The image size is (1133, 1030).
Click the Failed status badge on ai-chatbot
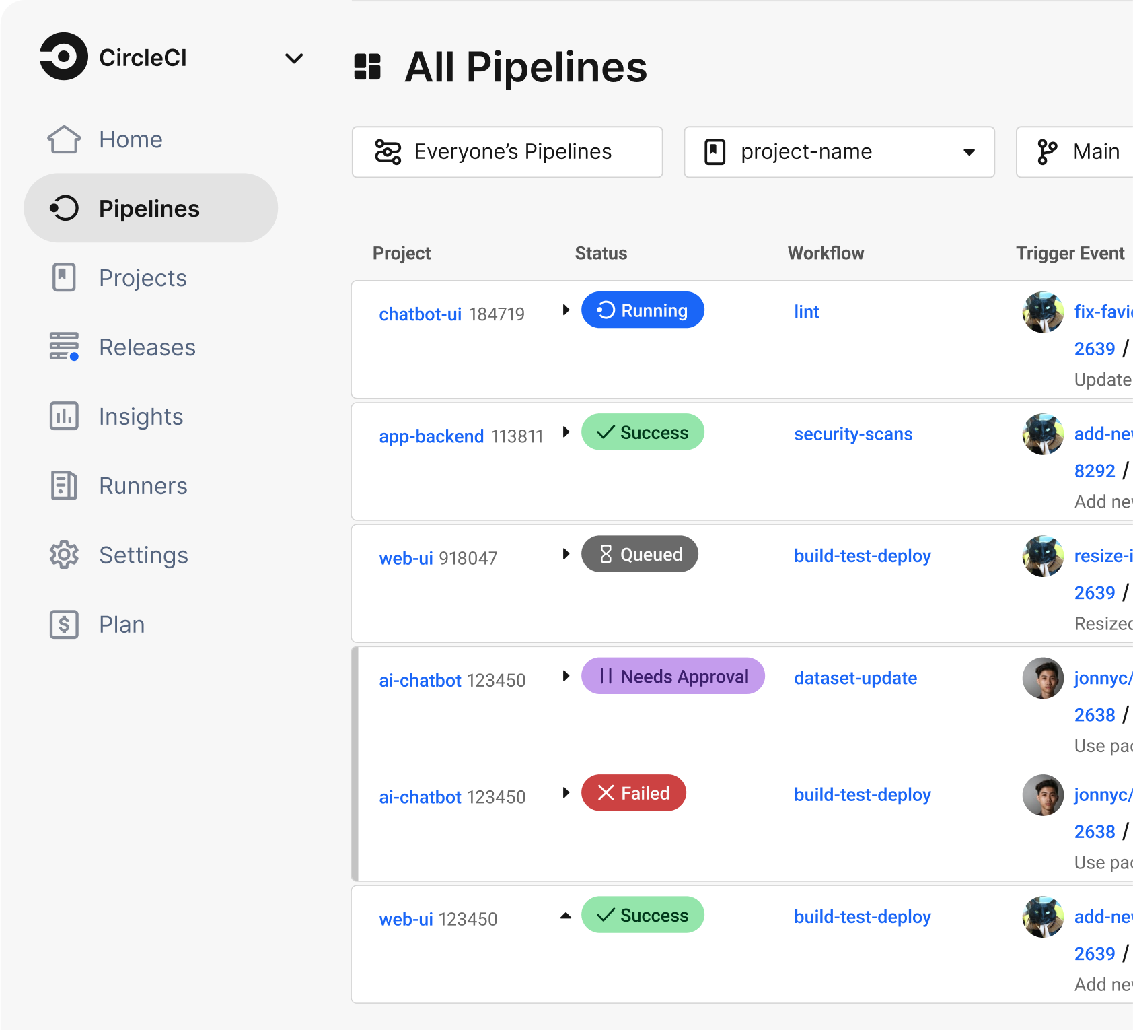pyautogui.click(x=633, y=793)
